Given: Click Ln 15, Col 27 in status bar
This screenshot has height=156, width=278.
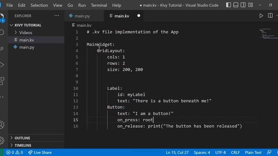Looking at the screenshot, I should click(177, 153).
